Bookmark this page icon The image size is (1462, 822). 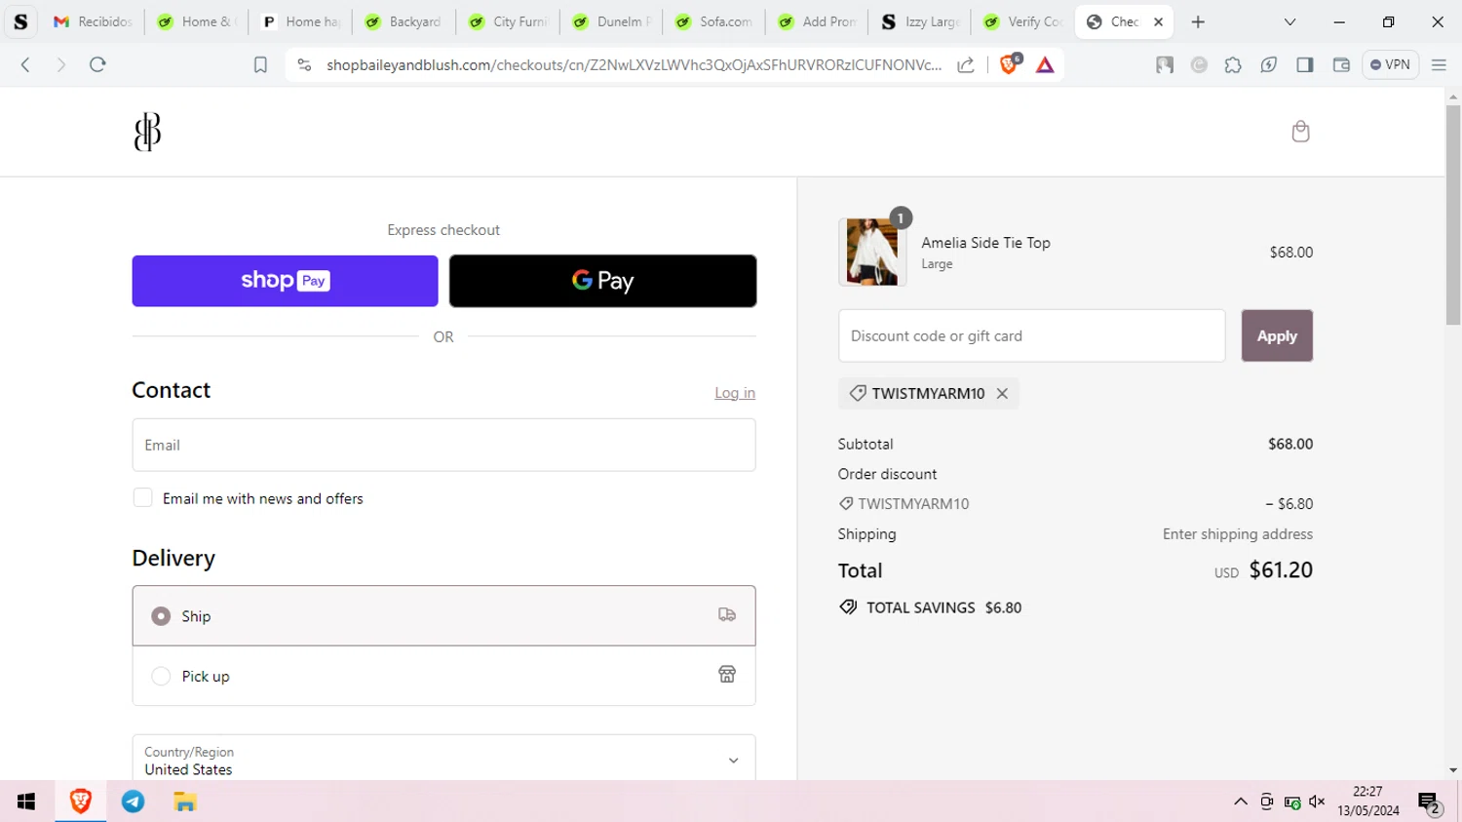click(x=260, y=64)
